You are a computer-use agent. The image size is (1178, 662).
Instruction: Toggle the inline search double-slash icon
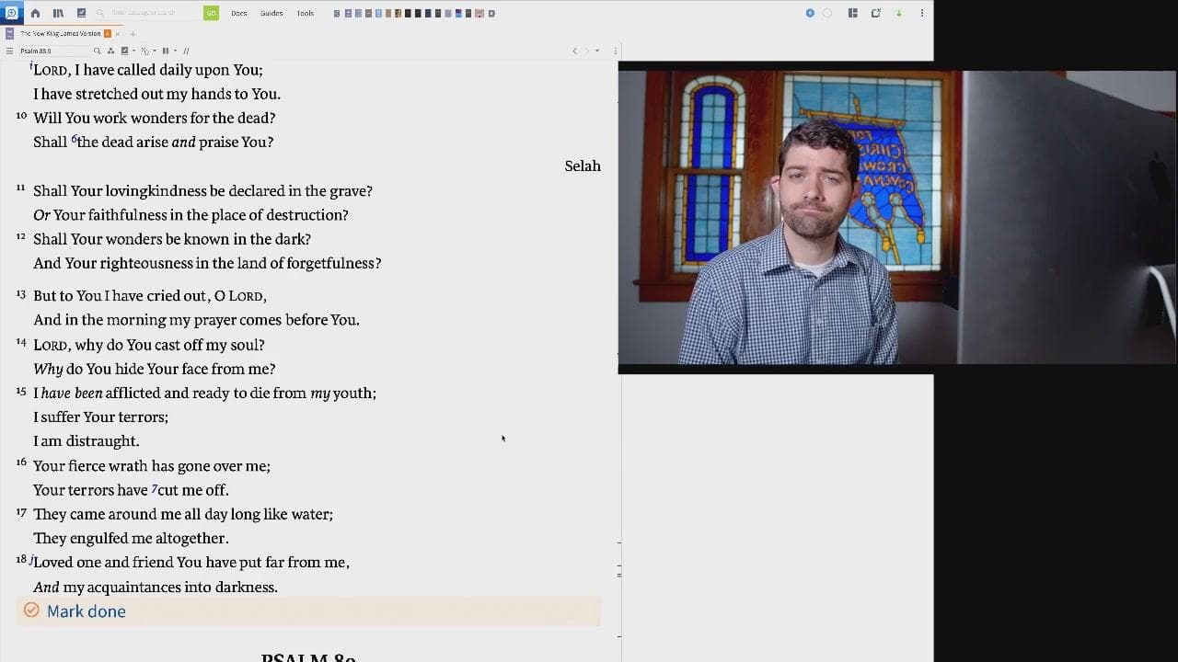click(186, 51)
